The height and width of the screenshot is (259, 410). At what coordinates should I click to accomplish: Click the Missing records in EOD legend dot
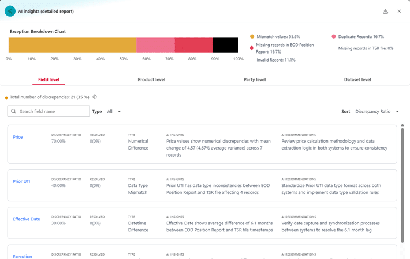pos(252,48)
